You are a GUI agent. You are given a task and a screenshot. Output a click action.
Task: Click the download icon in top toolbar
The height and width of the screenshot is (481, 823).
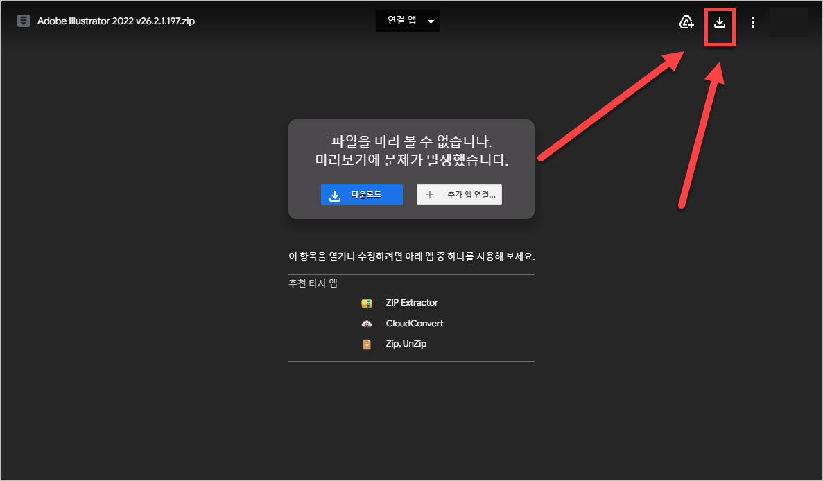719,22
